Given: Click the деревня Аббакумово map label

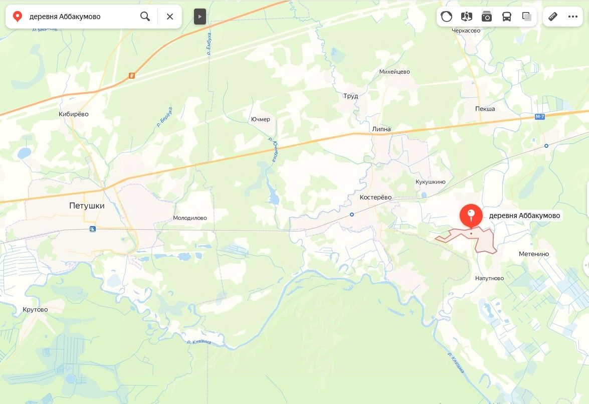Looking at the screenshot, I should tap(524, 216).
